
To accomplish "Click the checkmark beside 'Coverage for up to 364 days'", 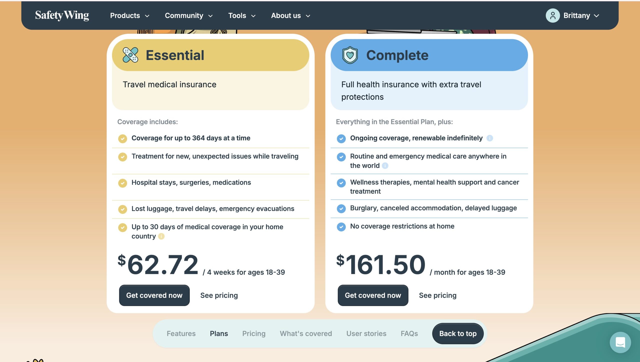I will [122, 138].
